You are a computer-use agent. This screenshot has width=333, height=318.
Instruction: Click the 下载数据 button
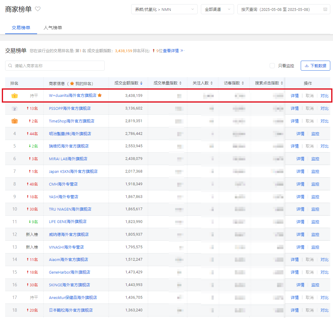316,66
